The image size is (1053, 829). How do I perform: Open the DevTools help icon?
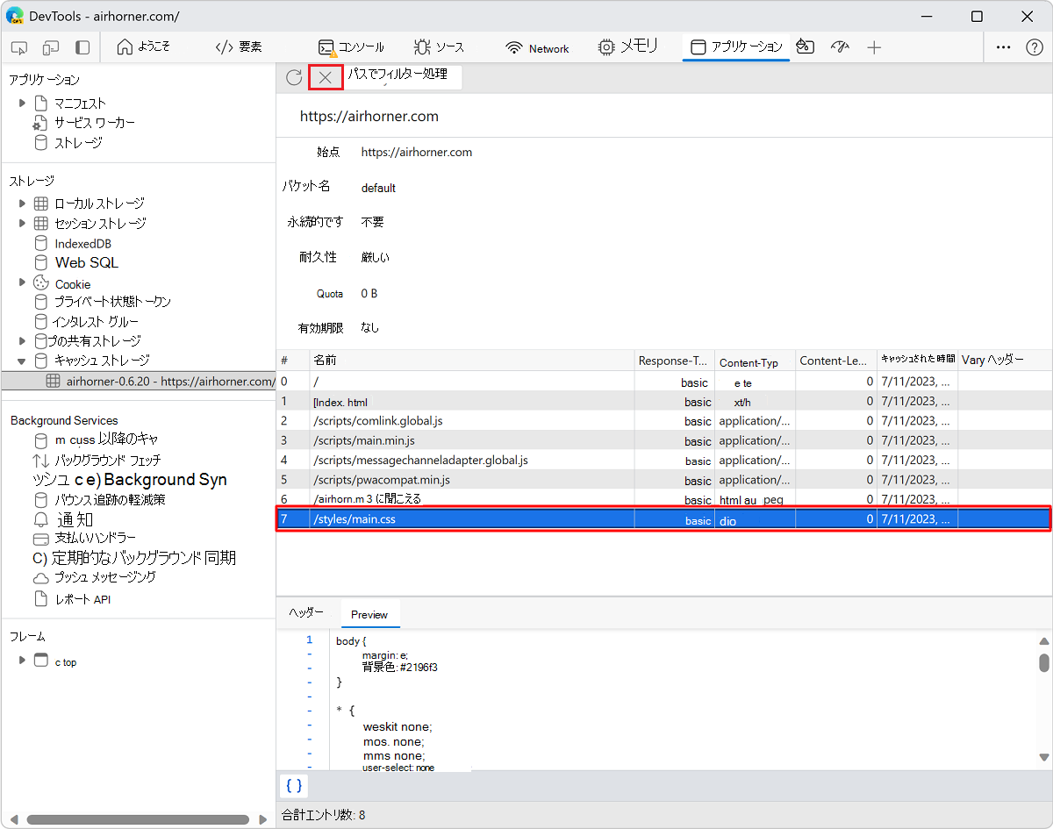[x=1034, y=47]
